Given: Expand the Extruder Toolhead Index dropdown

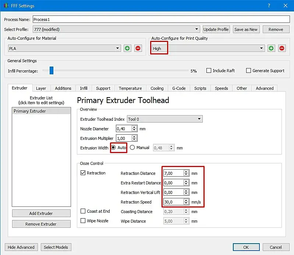Looking at the screenshot, I should tap(164, 119).
